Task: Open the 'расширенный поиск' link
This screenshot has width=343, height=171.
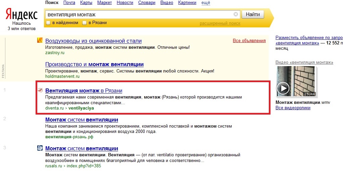Action: click(220, 23)
